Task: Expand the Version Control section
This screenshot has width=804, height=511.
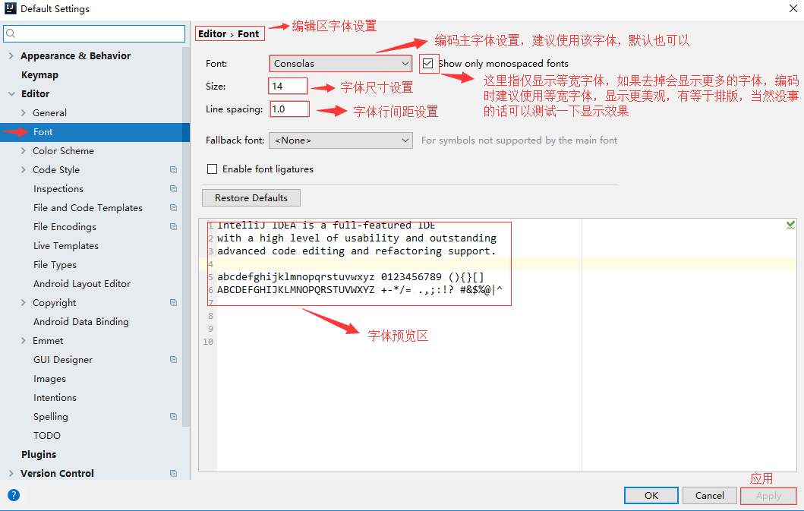Action: 11,474
